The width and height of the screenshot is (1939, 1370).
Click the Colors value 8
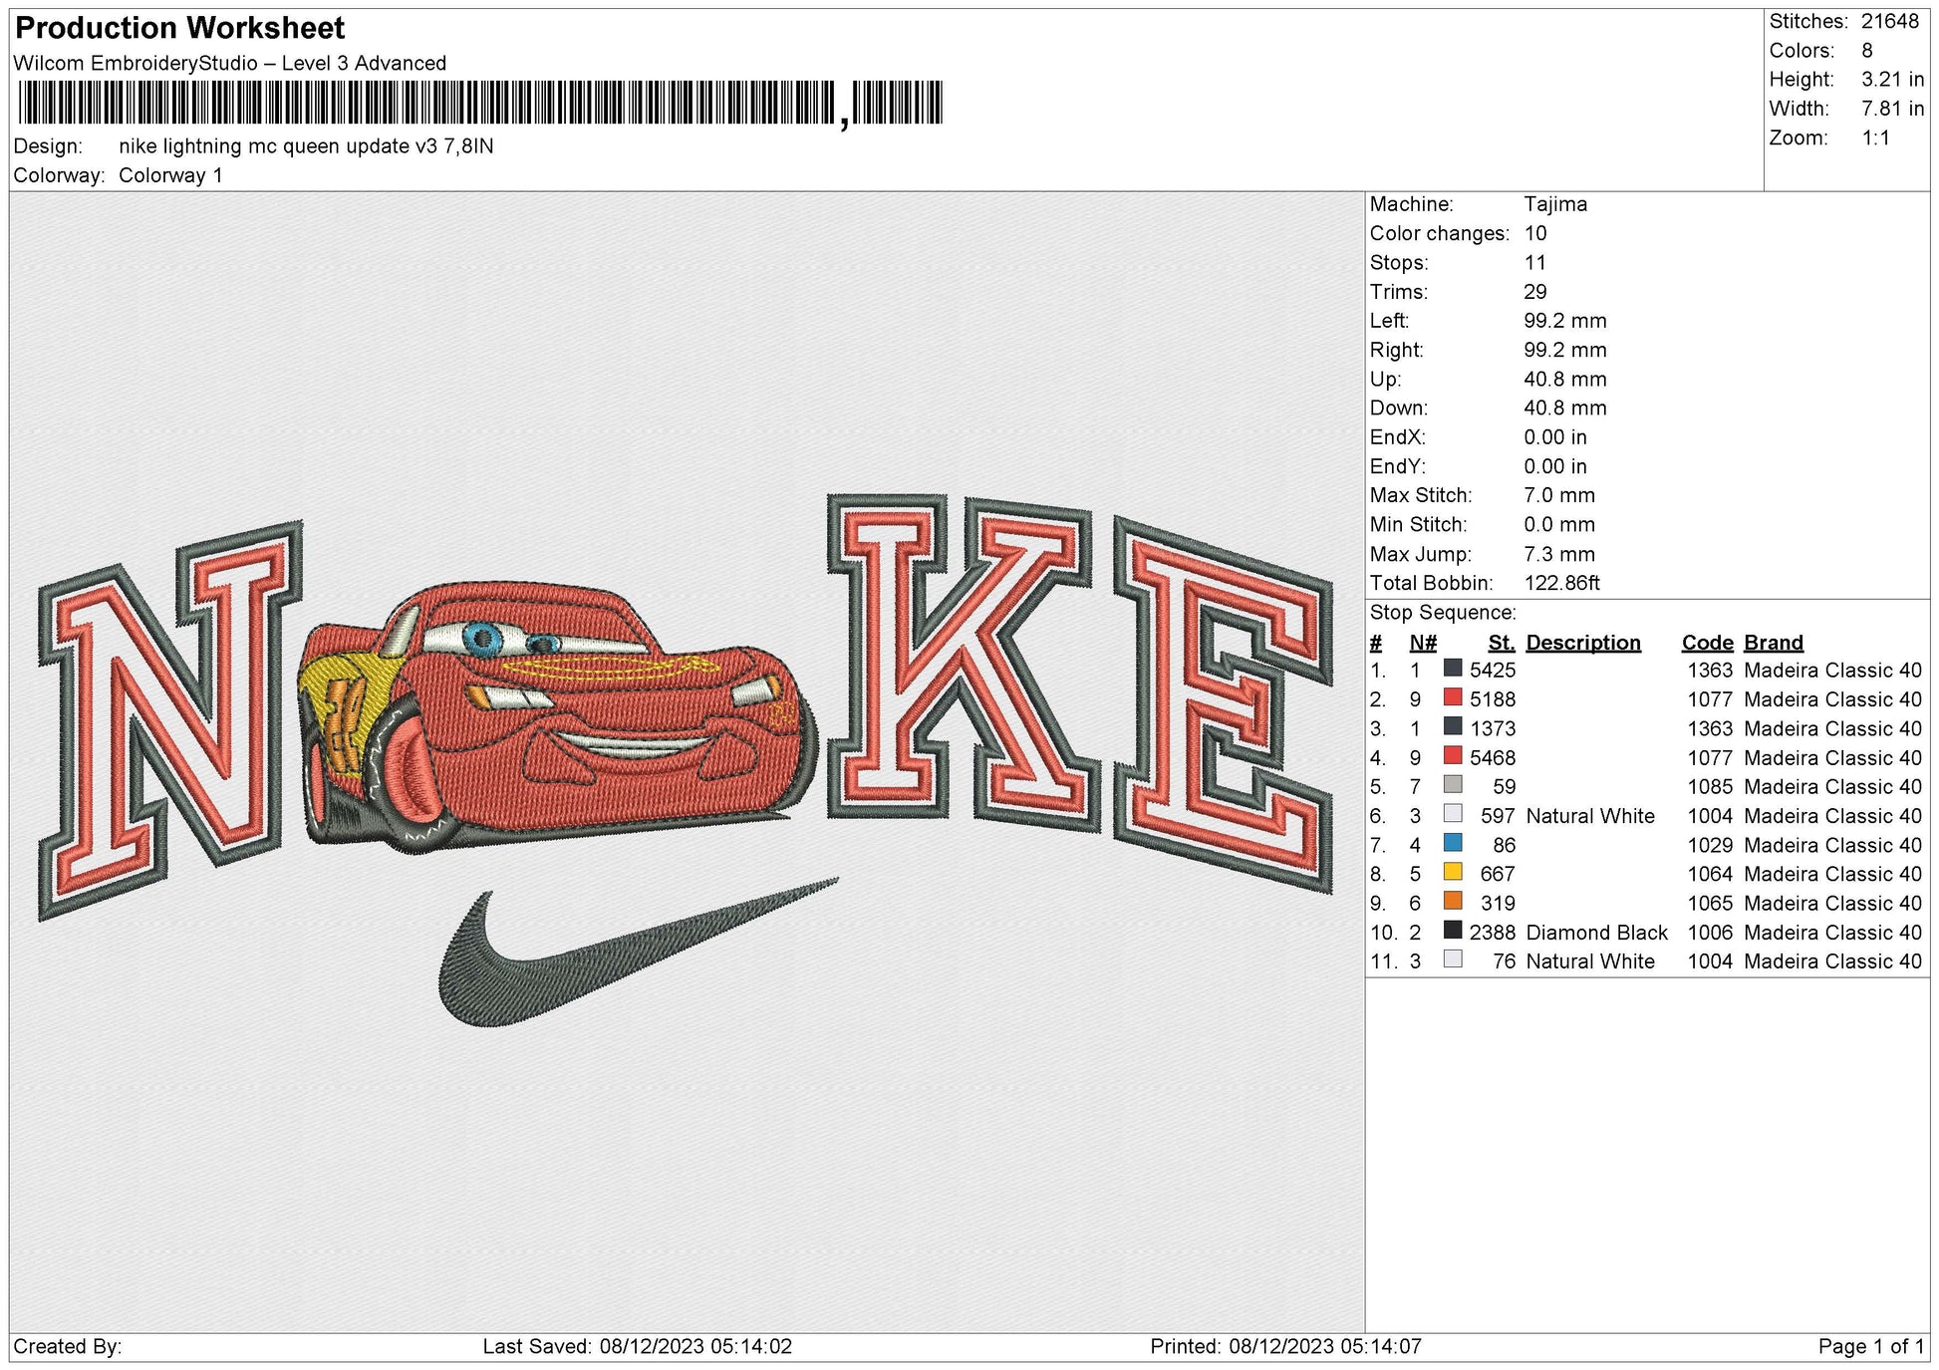click(1867, 50)
